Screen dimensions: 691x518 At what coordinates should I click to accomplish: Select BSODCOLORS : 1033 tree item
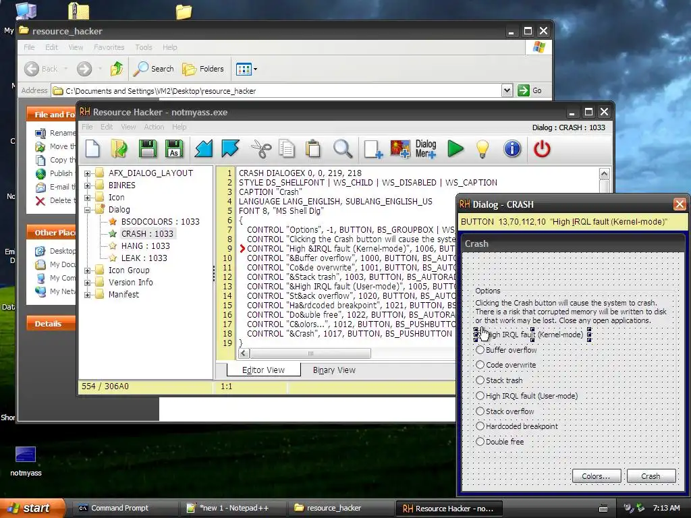[x=161, y=221]
